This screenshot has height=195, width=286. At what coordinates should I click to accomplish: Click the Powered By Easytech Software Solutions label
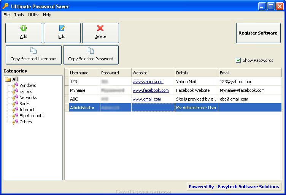click(x=234, y=187)
